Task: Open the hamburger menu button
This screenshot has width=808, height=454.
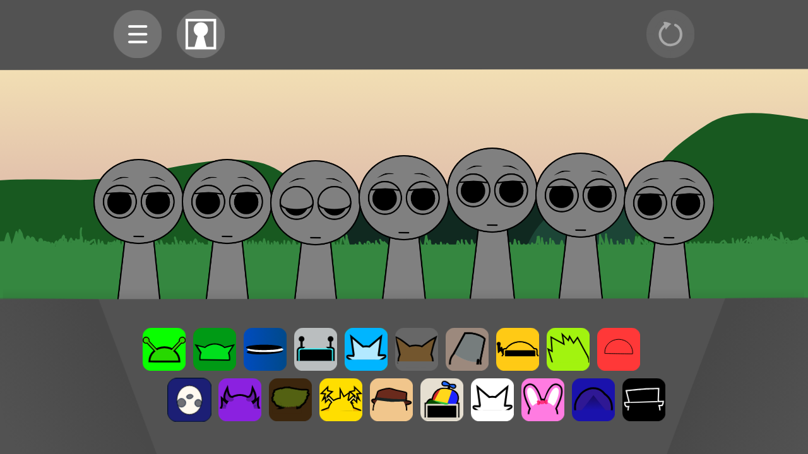Action: pyautogui.click(x=138, y=34)
